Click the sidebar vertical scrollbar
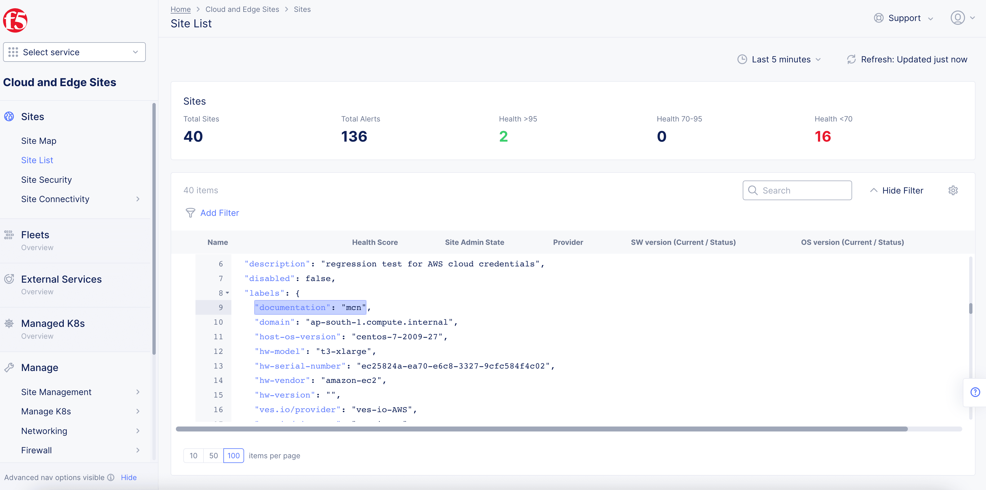This screenshot has width=986, height=490. click(x=154, y=229)
